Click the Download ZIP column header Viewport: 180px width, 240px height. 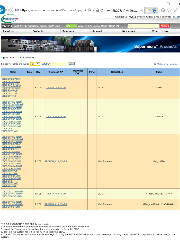(x=56, y=72)
